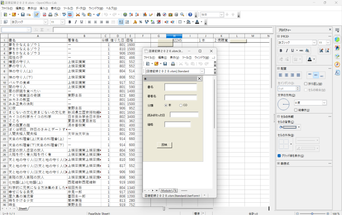
Task: Toggle Bold in the formatting toolbar
Action: [70, 22]
